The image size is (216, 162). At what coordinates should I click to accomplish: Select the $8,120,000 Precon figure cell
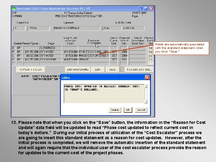coord(31,56)
